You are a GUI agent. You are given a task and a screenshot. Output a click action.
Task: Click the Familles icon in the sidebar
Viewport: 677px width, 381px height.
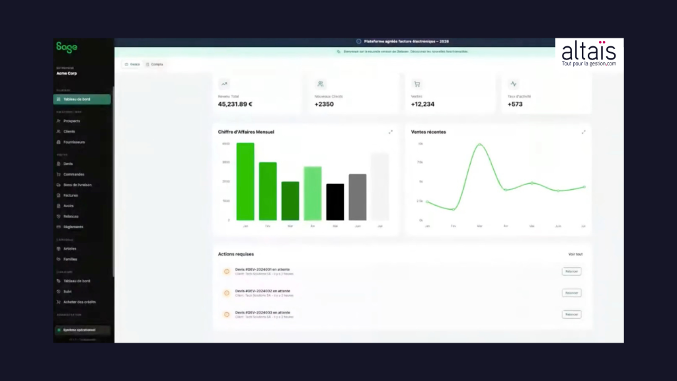coord(59,259)
